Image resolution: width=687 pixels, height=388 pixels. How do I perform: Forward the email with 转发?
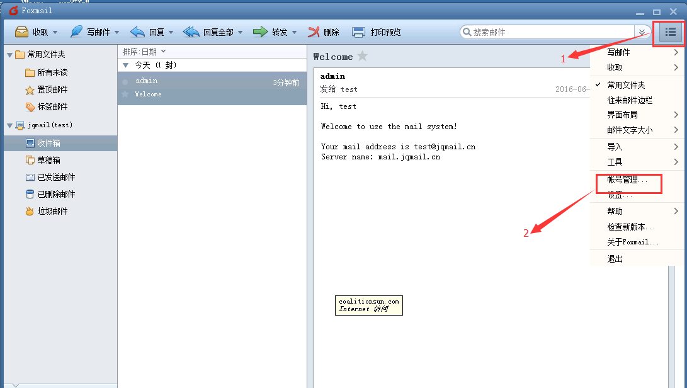271,32
